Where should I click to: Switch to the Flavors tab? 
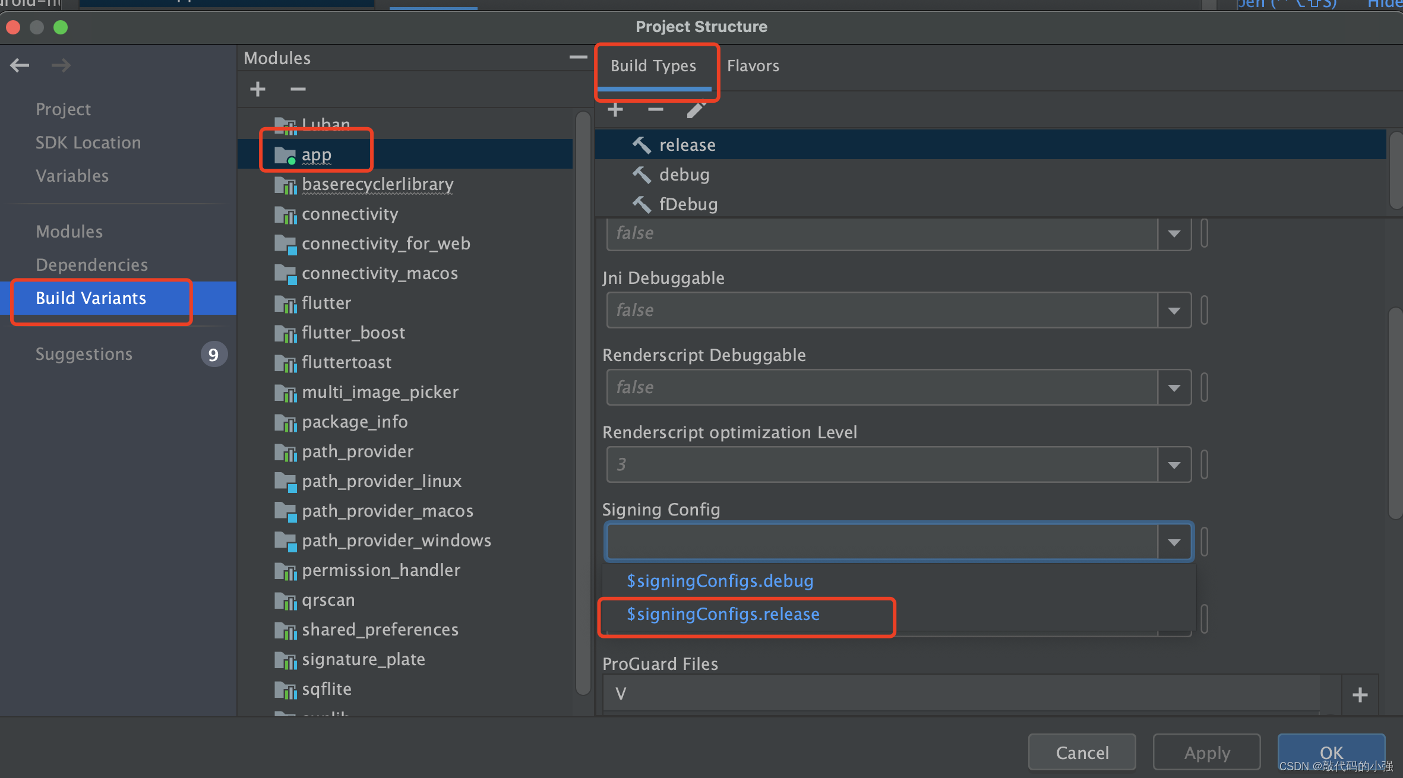tap(753, 66)
